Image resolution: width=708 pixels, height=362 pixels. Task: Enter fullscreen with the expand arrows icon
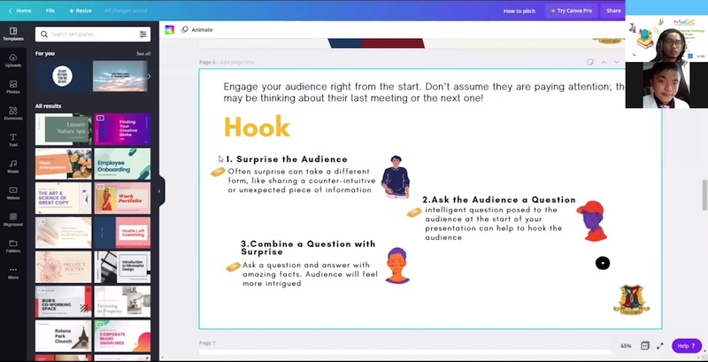660,345
